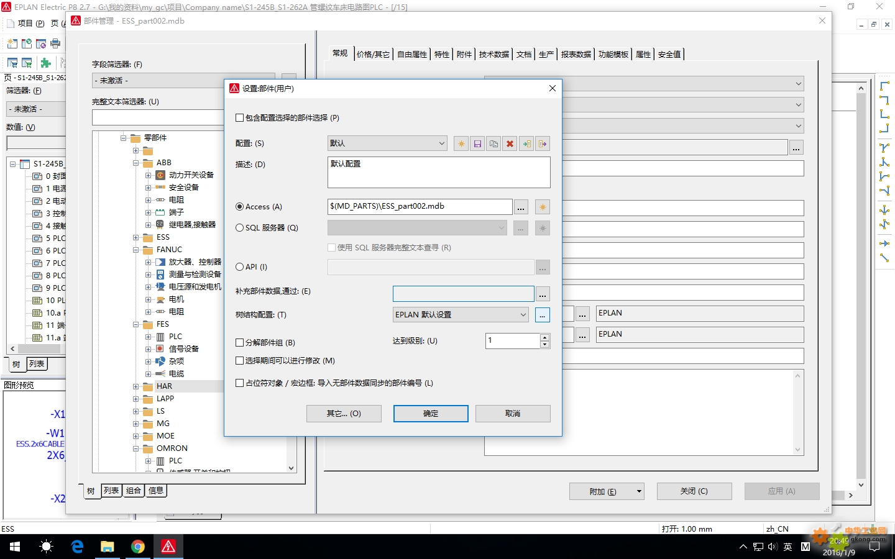Viewport: 895px width, 559px height.
Task: Click the new project star icon in main toolbar
Action: pos(12,43)
